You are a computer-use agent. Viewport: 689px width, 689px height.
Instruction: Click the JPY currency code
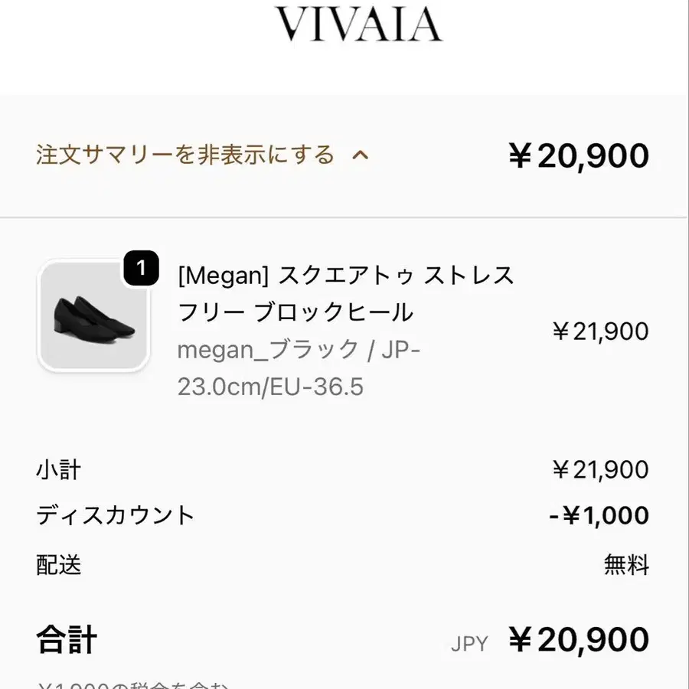click(x=469, y=644)
